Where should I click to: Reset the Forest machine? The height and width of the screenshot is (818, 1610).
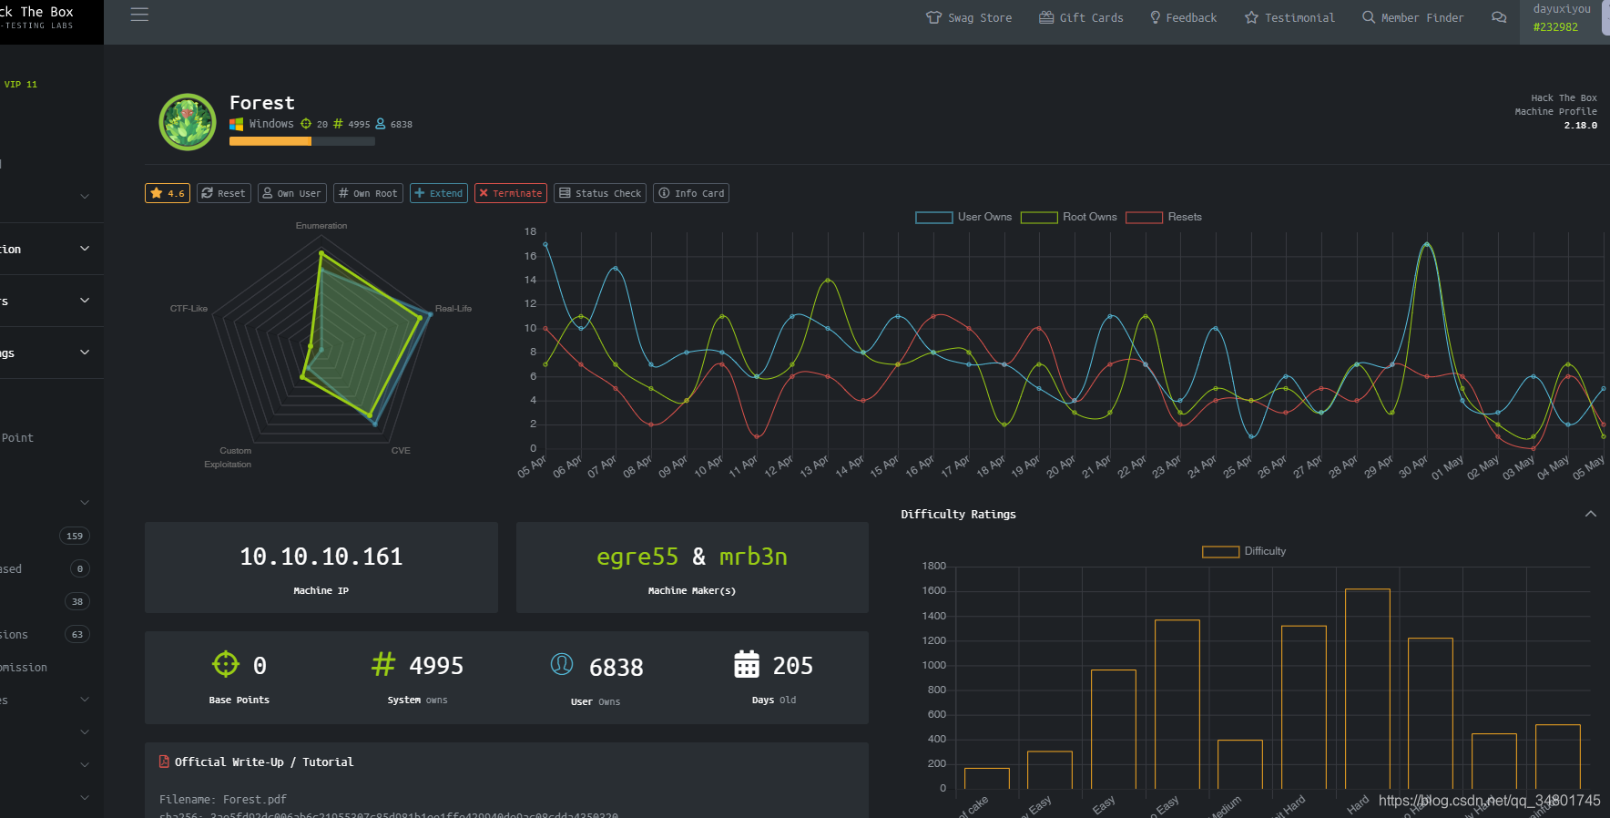(224, 193)
